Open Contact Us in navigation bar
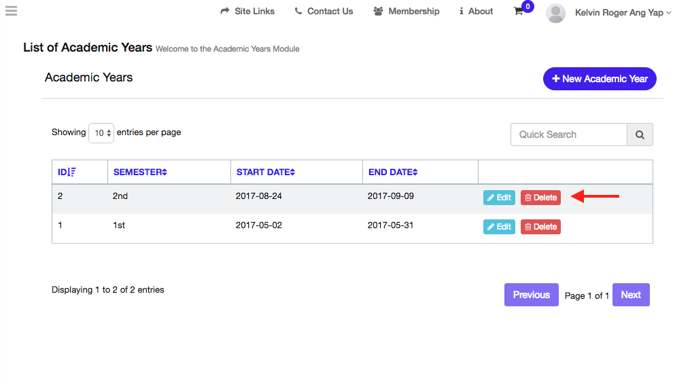The width and height of the screenshot is (692, 381). tap(324, 12)
